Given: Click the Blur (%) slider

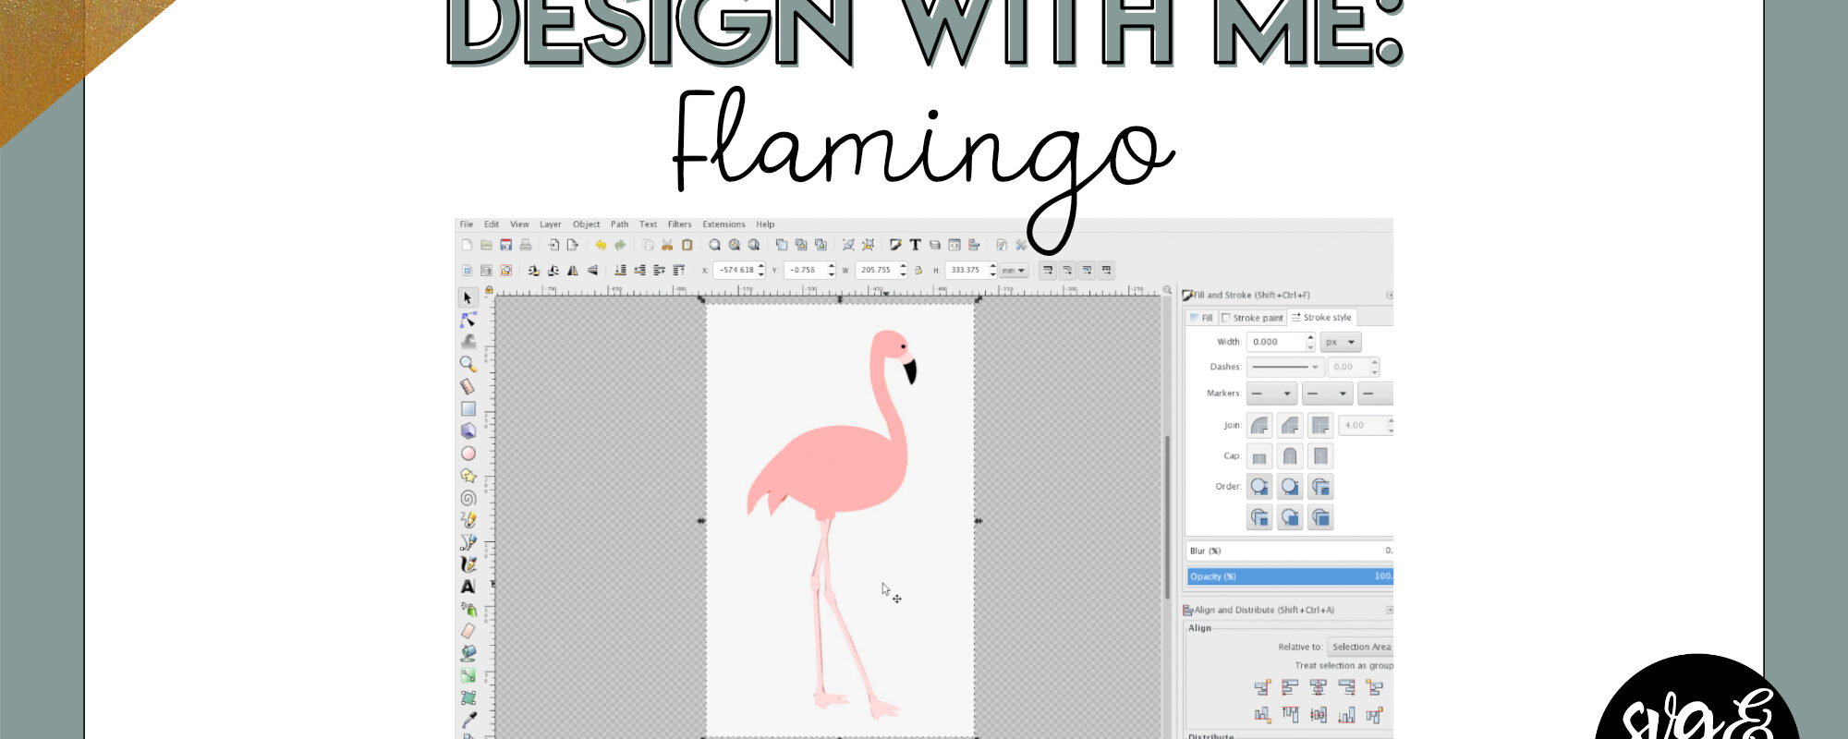Looking at the screenshot, I should [1290, 551].
